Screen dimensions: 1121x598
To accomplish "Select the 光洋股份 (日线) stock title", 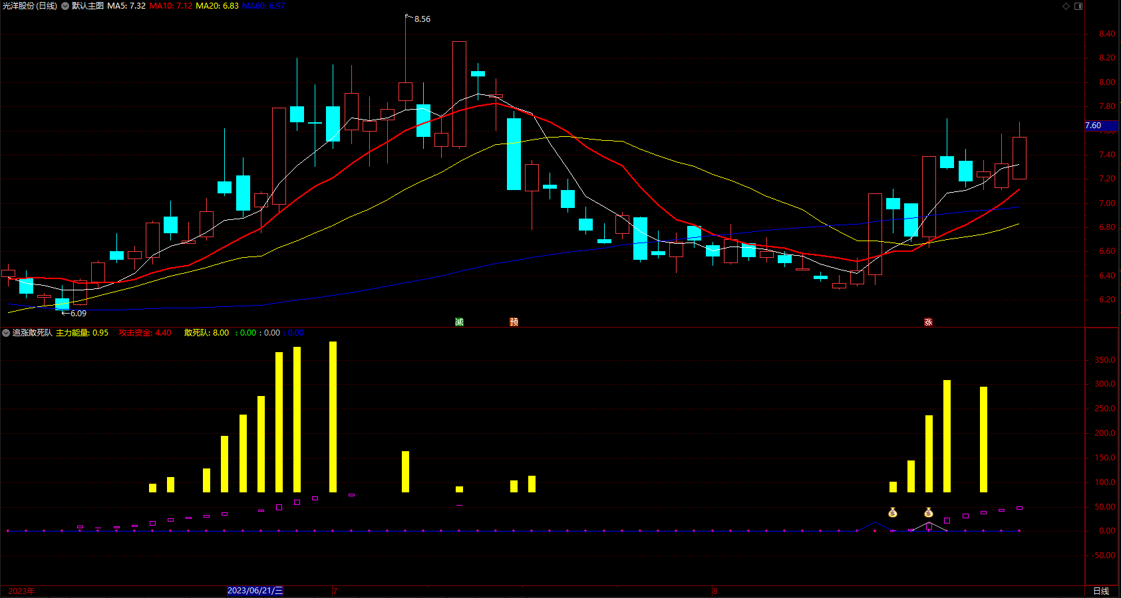I will [x=30, y=6].
